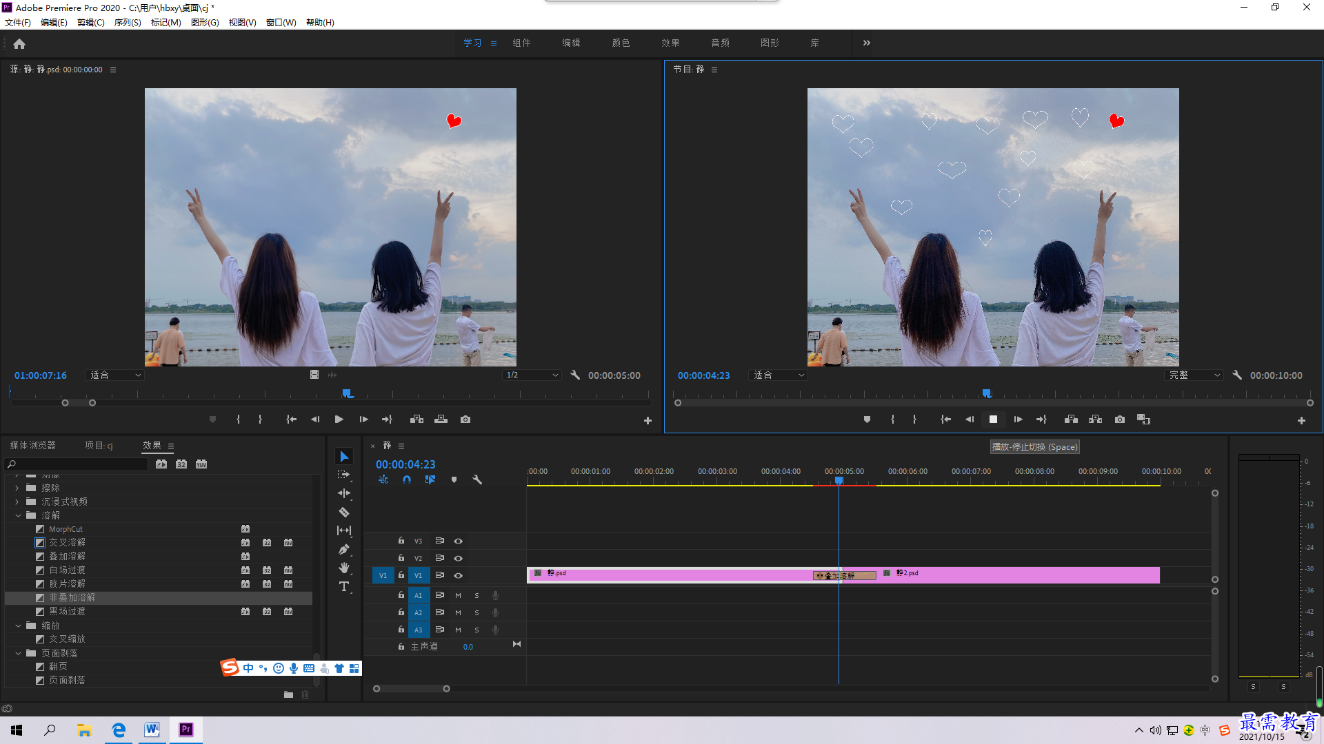Solo audio track A2
This screenshot has height=744, width=1324.
[477, 613]
